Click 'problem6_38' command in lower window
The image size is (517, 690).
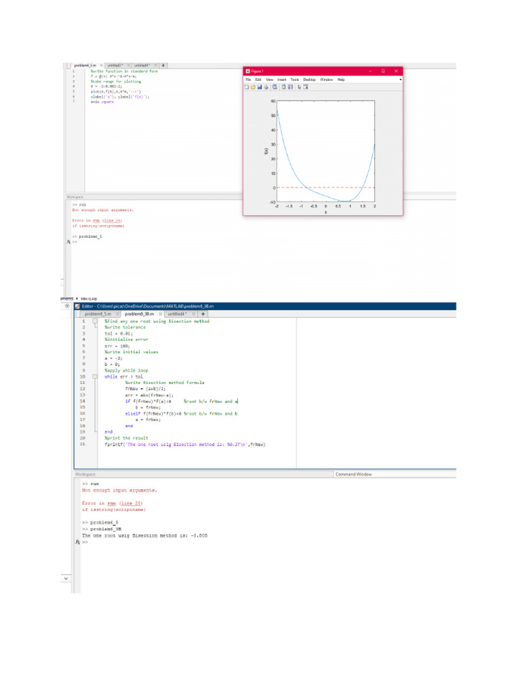coord(106,529)
